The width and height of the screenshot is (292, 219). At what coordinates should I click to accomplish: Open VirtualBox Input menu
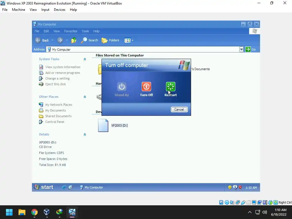click(45, 10)
